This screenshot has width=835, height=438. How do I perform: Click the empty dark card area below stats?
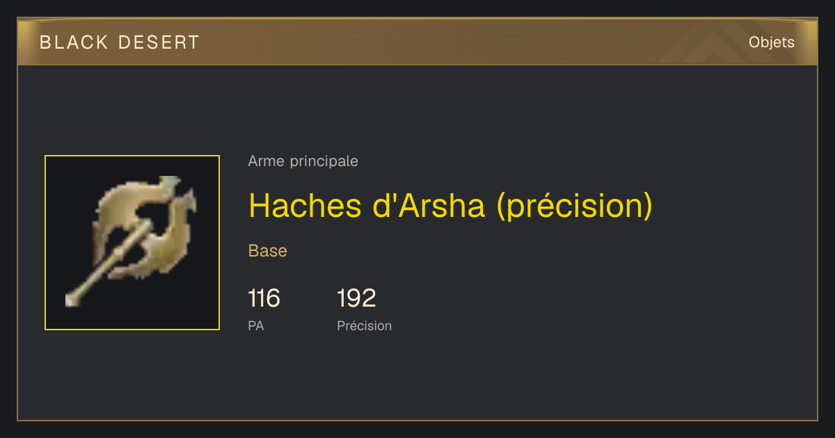pyautogui.click(x=417, y=379)
